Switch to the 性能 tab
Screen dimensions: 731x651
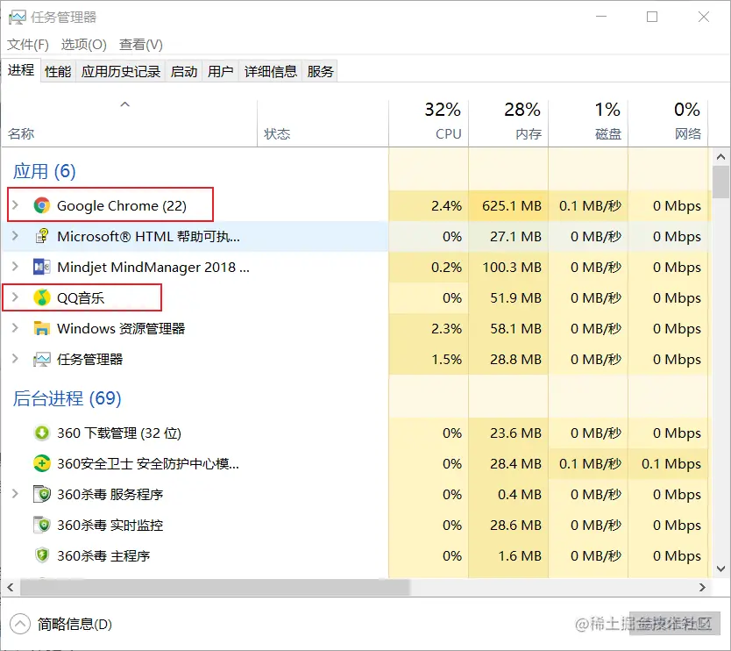(x=58, y=71)
